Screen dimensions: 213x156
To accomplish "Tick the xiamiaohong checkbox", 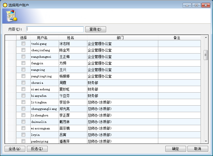I will pyautogui.click(x=23, y=89).
